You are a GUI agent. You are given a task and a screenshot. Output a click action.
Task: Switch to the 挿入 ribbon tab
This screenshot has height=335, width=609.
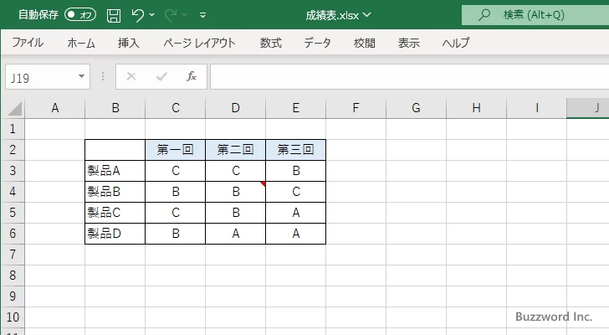(x=128, y=43)
